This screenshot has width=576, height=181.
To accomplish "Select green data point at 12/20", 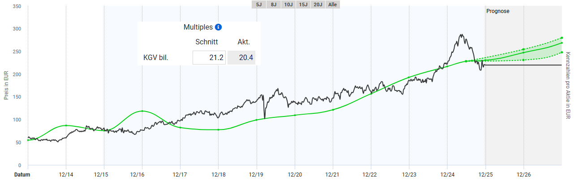I will pos(295,115).
